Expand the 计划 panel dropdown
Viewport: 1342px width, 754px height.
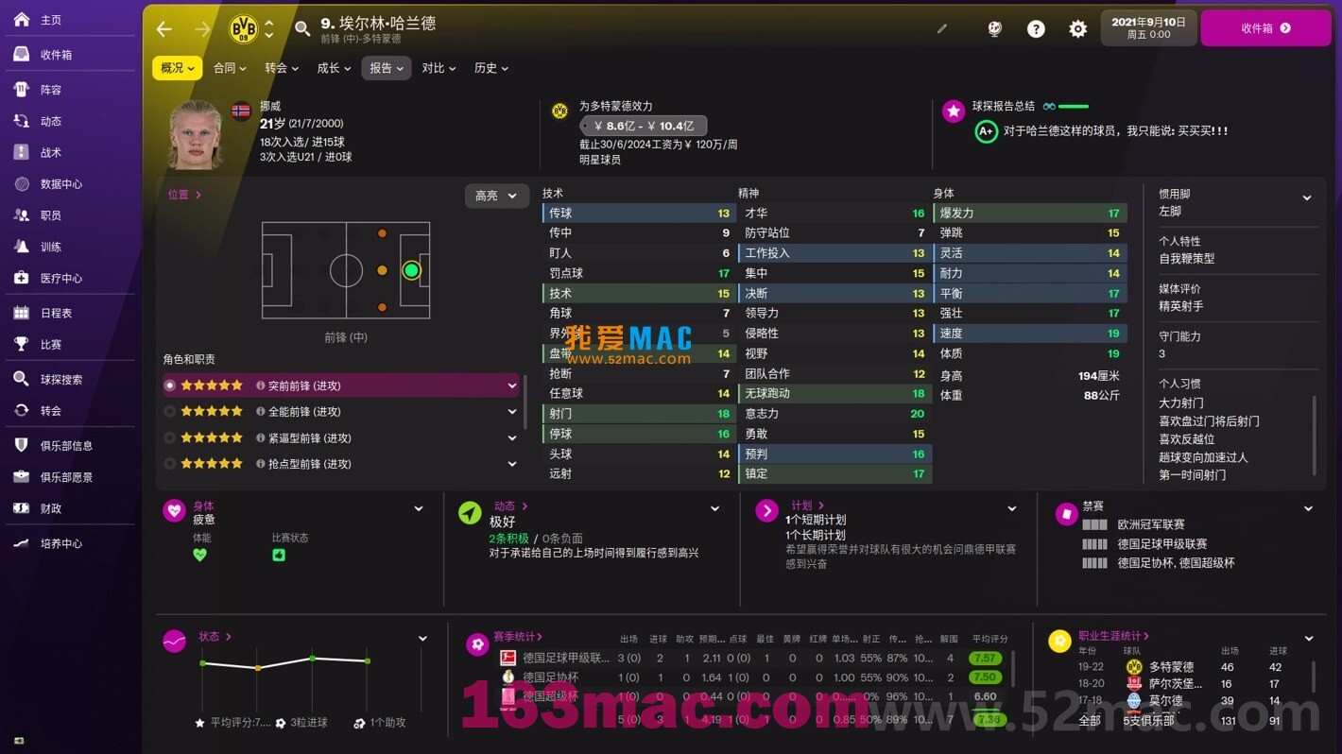1012,509
